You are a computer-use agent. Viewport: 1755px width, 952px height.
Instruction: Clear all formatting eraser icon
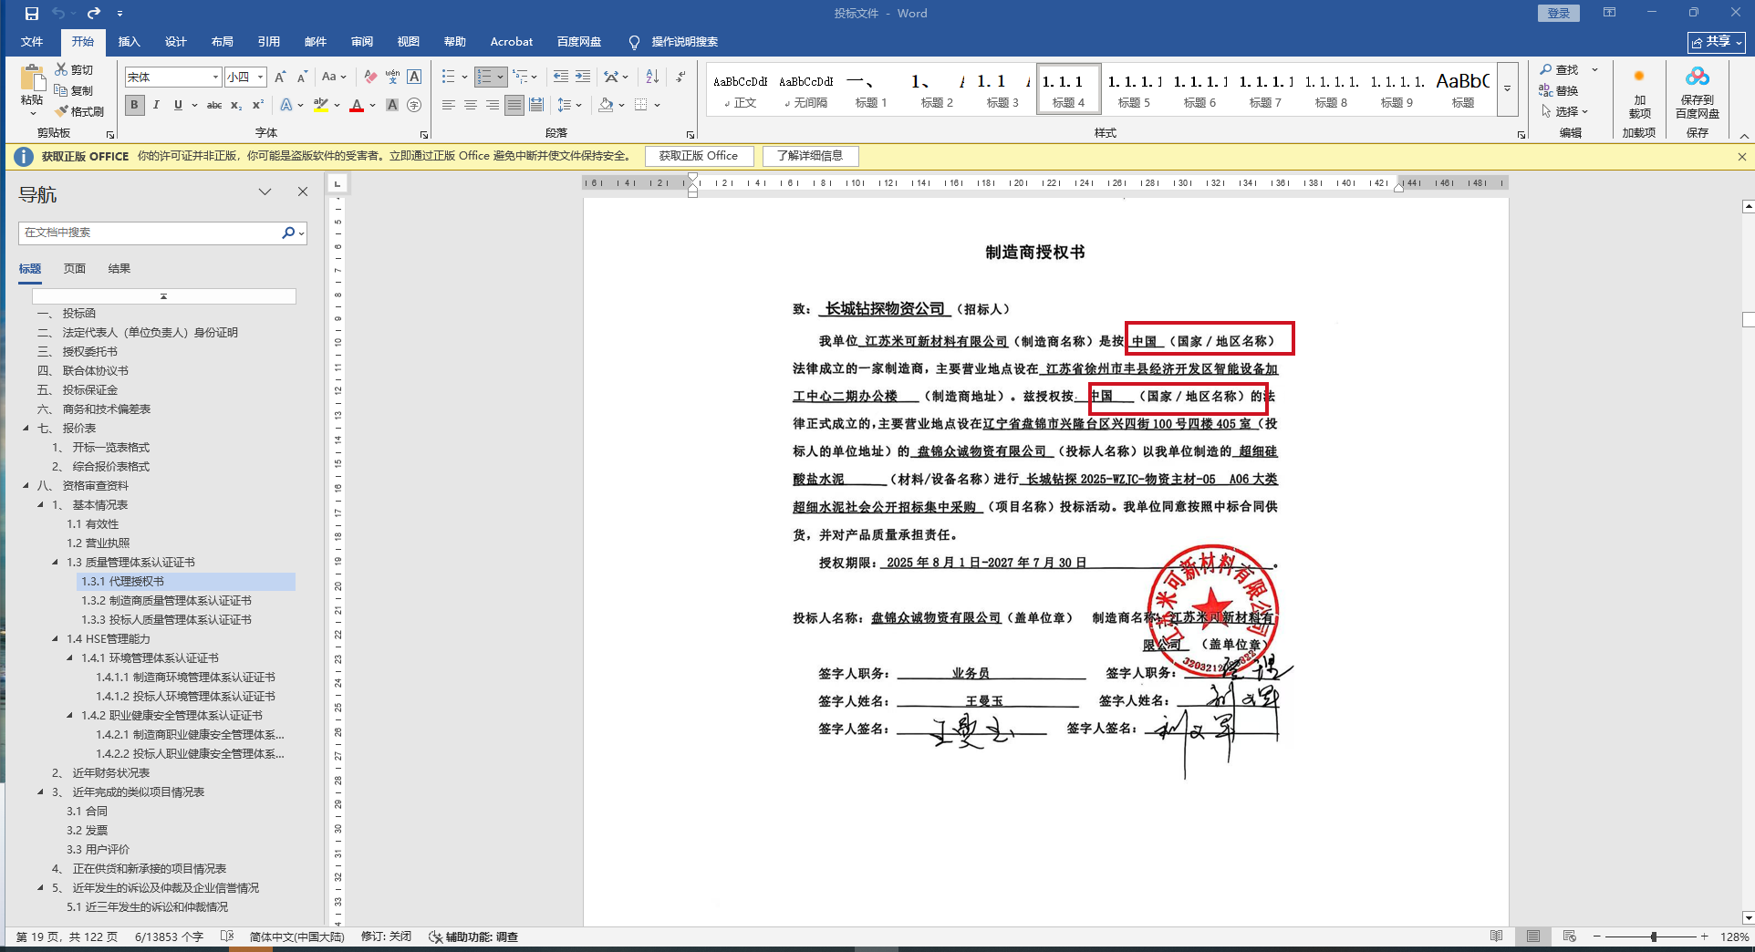click(370, 78)
